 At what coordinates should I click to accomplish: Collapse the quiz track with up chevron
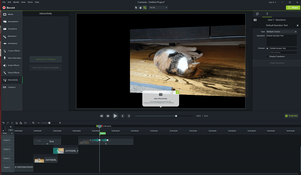tap(11, 130)
